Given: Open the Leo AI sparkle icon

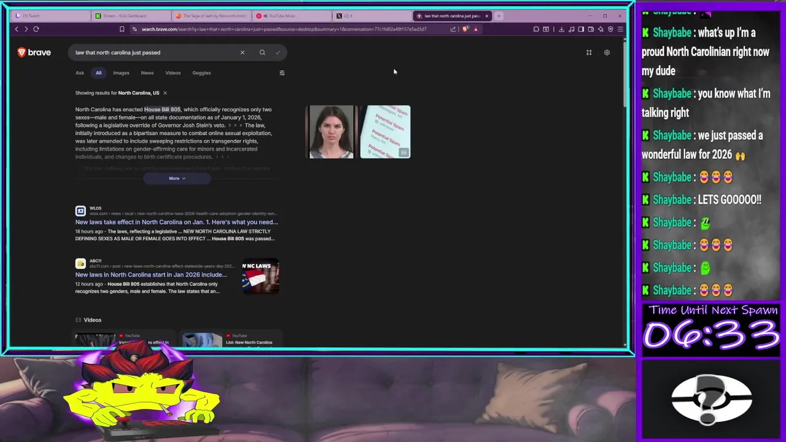Looking at the screenshot, I should pyautogui.click(x=601, y=29).
